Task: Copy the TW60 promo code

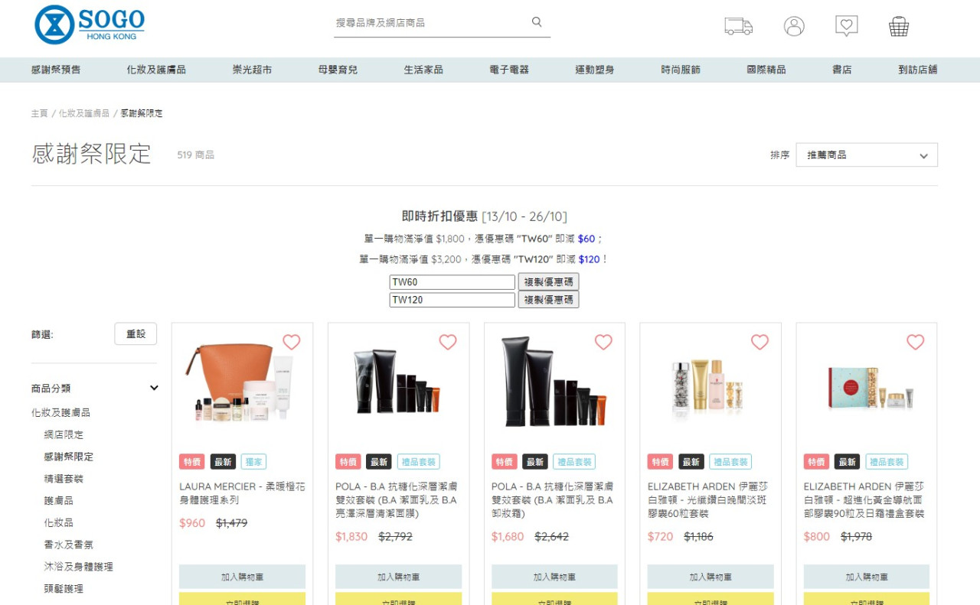Action: pyautogui.click(x=548, y=282)
